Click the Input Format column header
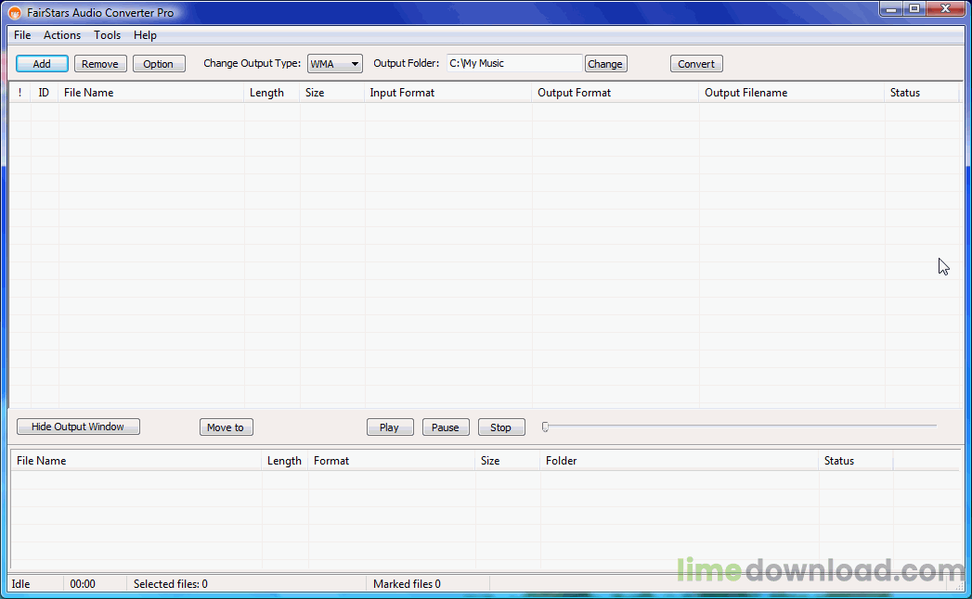The image size is (972, 599). 448,93
